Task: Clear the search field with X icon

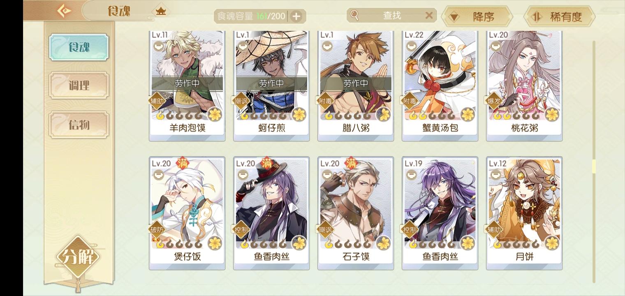Action: click(429, 16)
